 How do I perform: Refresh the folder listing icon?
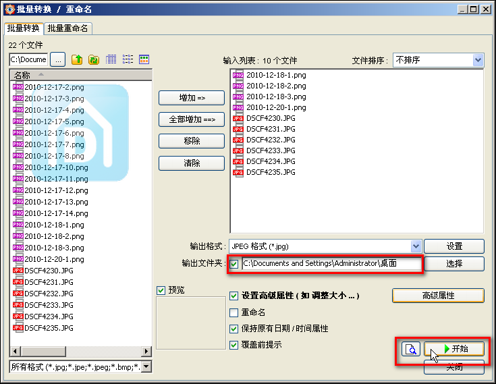point(94,59)
